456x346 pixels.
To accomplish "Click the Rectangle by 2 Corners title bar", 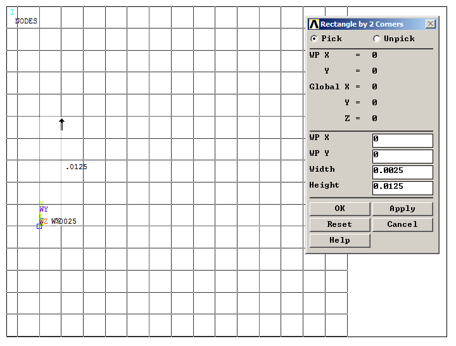I will coord(372,24).
